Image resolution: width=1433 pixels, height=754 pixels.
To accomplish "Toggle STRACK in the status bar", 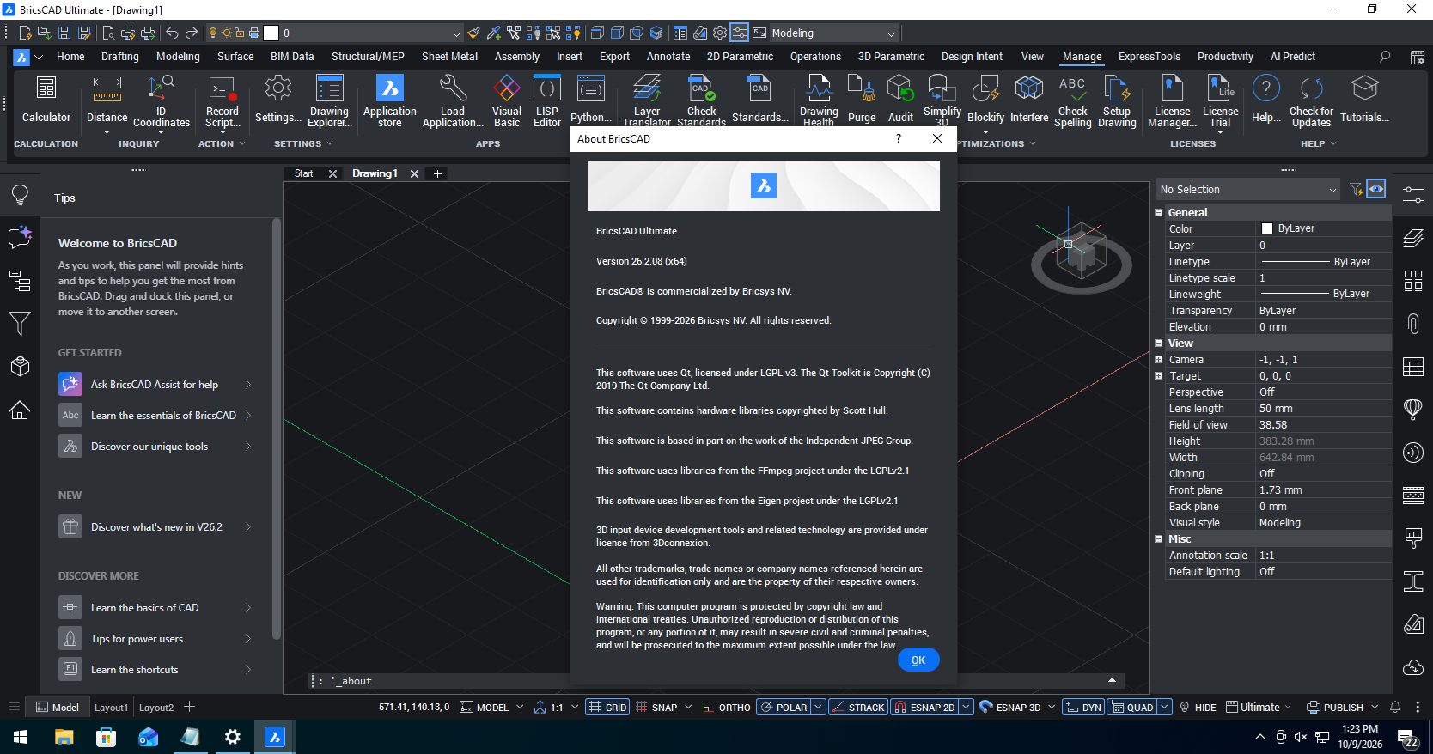I will coord(857,708).
